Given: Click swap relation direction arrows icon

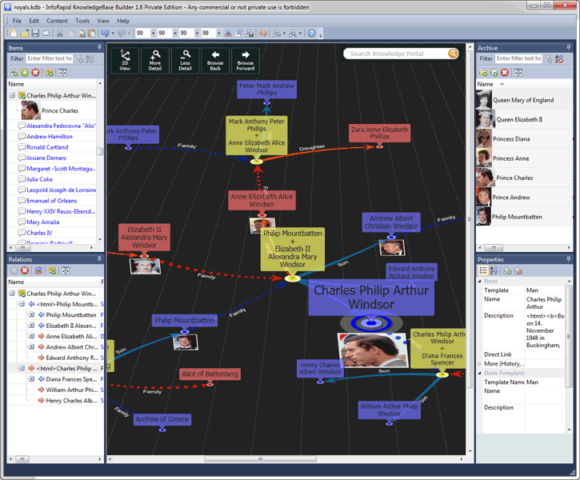Looking at the screenshot, I should pyautogui.click(x=38, y=270).
